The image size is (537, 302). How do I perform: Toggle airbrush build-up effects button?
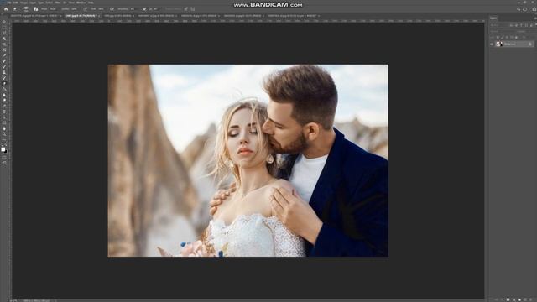click(x=112, y=9)
